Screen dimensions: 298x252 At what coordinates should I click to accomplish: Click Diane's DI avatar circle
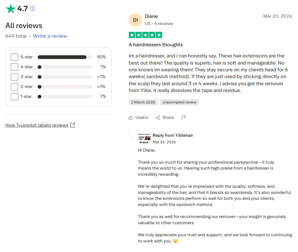pyautogui.click(x=136, y=20)
